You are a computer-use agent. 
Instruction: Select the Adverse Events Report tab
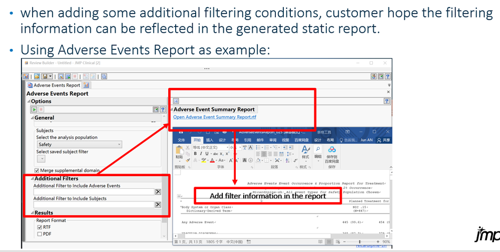coord(54,85)
